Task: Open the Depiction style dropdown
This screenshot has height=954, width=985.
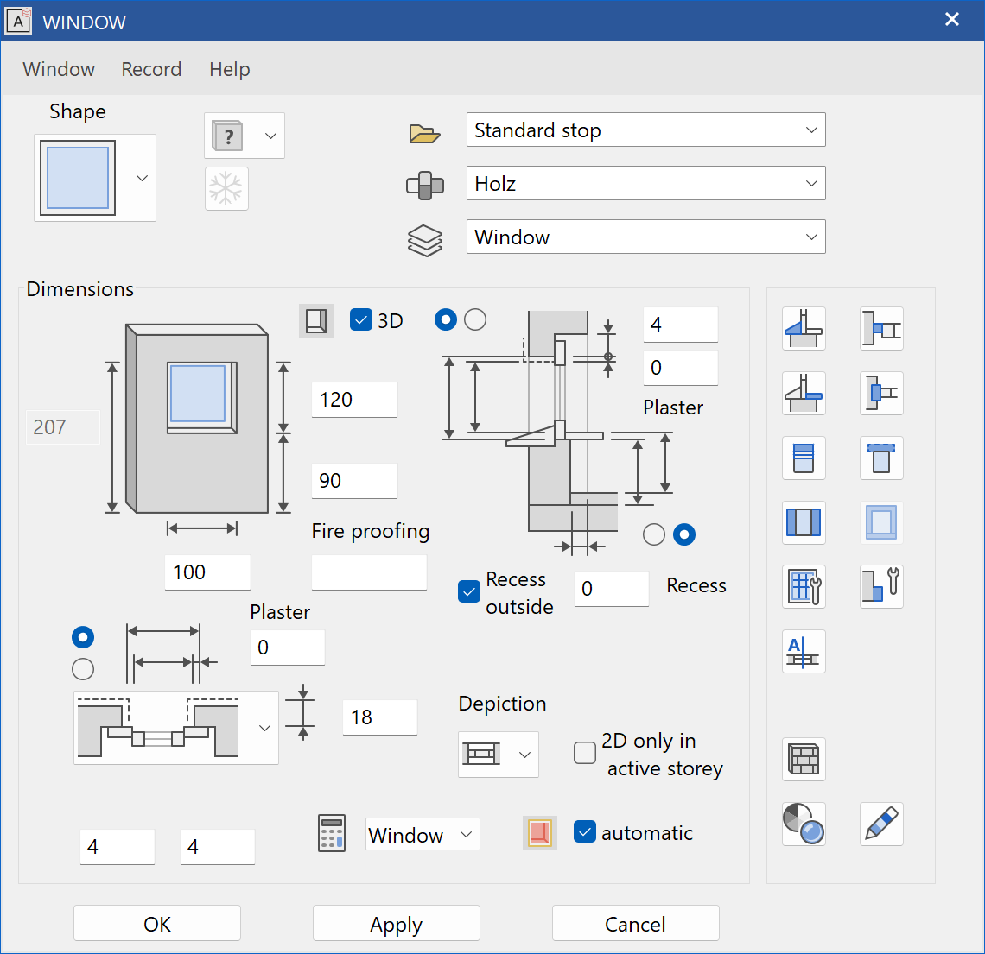Action: tap(499, 755)
